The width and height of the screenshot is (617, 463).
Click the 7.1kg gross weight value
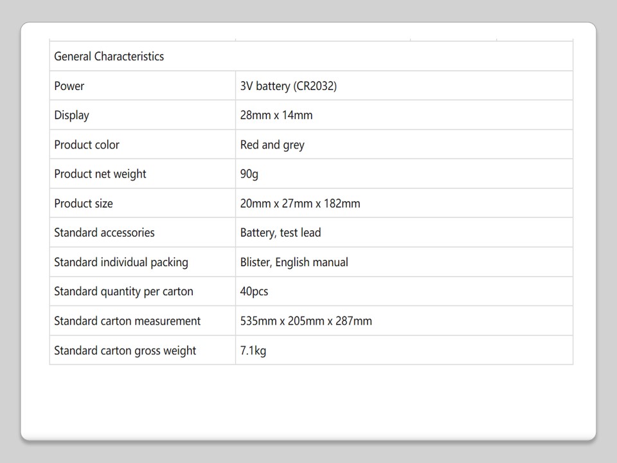coord(253,350)
